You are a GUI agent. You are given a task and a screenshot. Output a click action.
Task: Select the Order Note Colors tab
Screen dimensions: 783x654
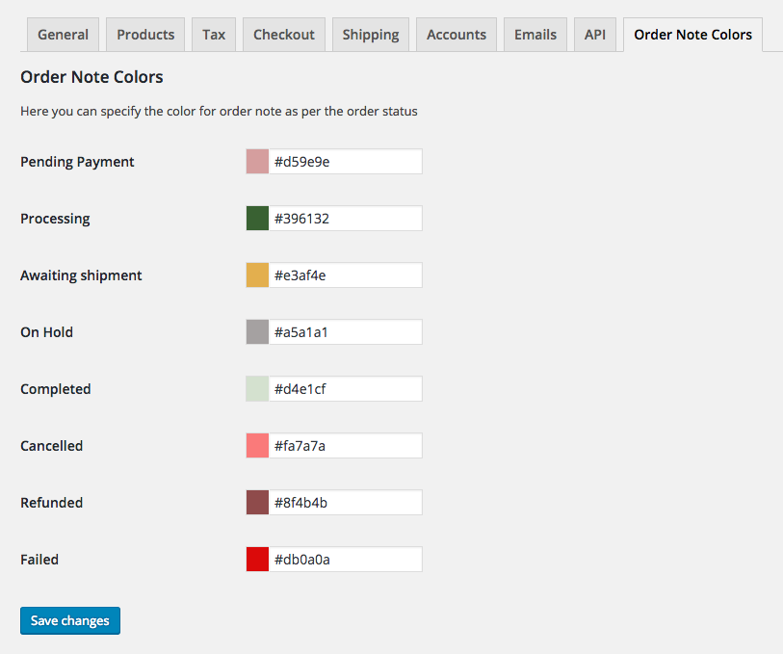pyautogui.click(x=692, y=35)
